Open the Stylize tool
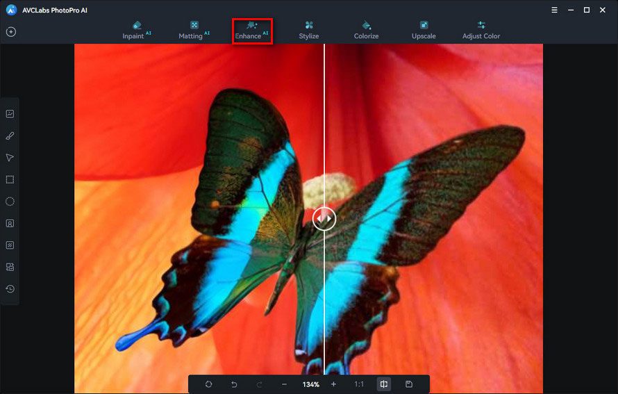The width and height of the screenshot is (618, 394). pyautogui.click(x=308, y=31)
